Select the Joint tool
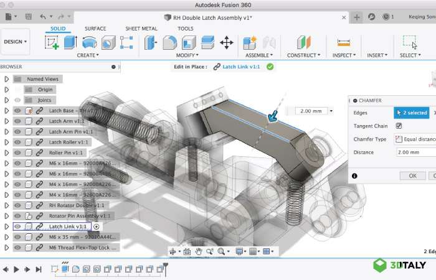Viewport: 436px width, 280px height. click(269, 43)
